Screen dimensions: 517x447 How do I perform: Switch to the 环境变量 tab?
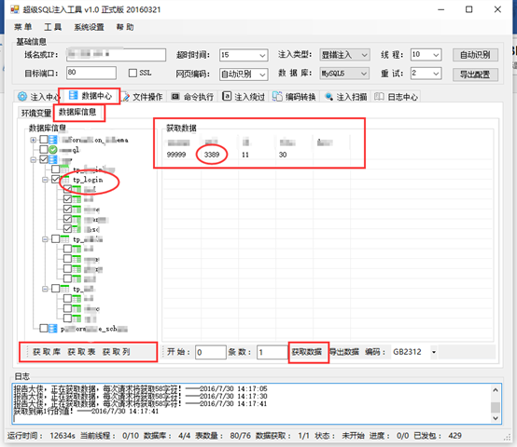[x=36, y=114]
